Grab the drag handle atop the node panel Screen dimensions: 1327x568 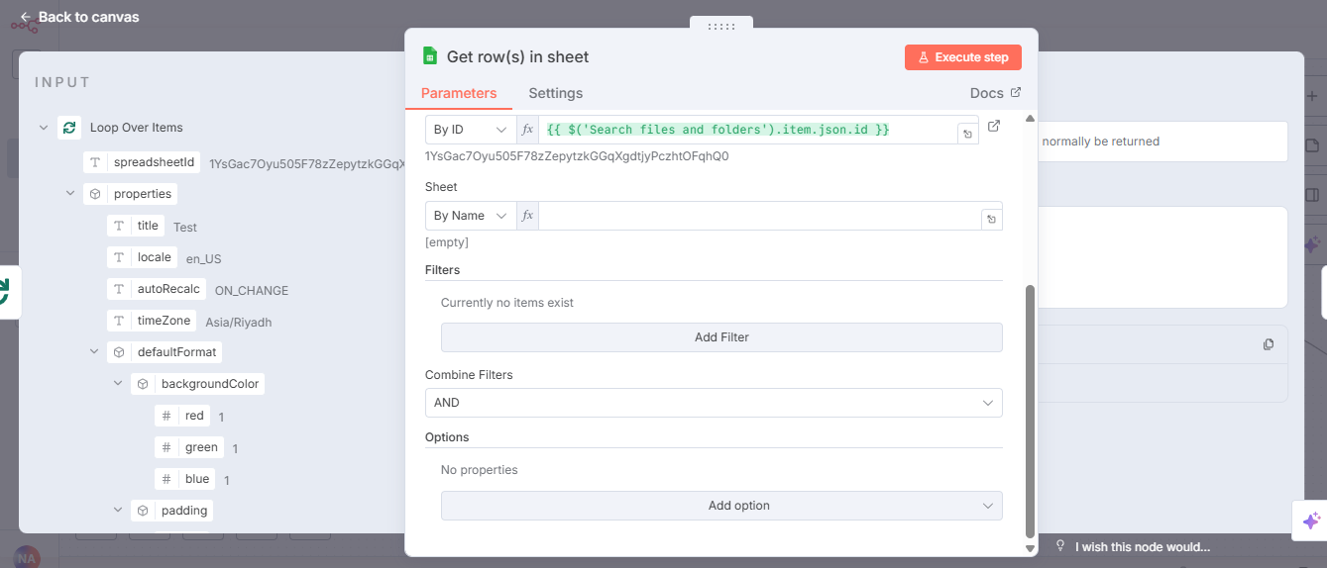pos(720,27)
